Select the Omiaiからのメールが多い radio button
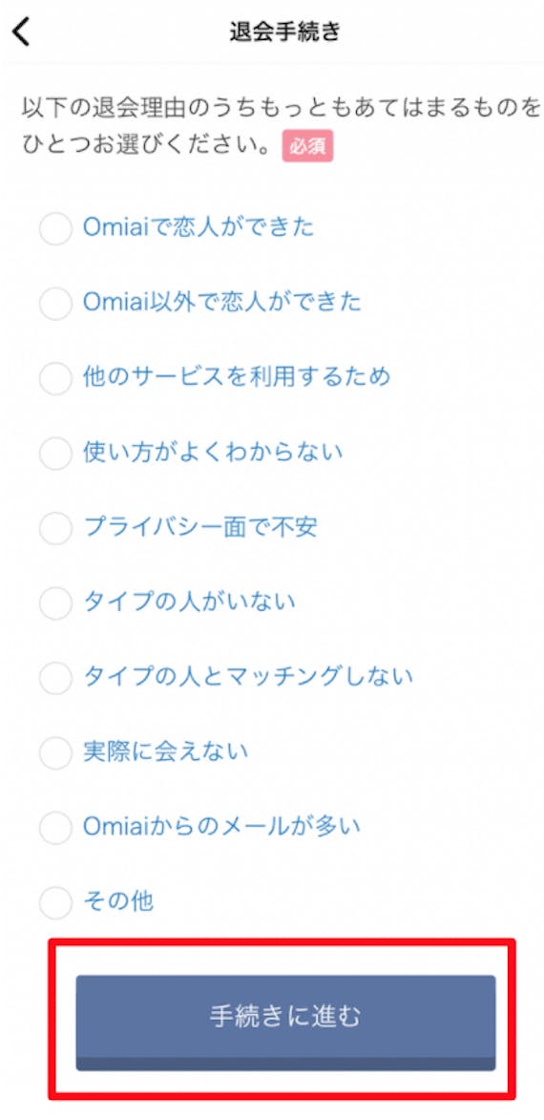The height and width of the screenshot is (1120, 544). point(55,827)
